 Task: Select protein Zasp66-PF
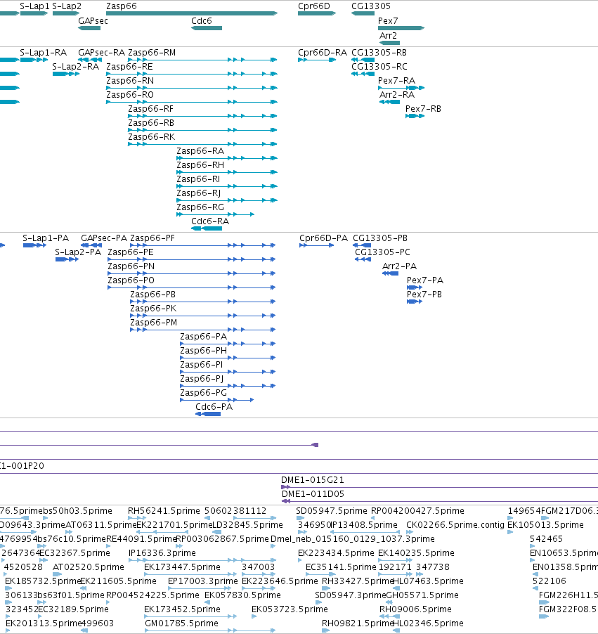pyautogui.click(x=152, y=238)
